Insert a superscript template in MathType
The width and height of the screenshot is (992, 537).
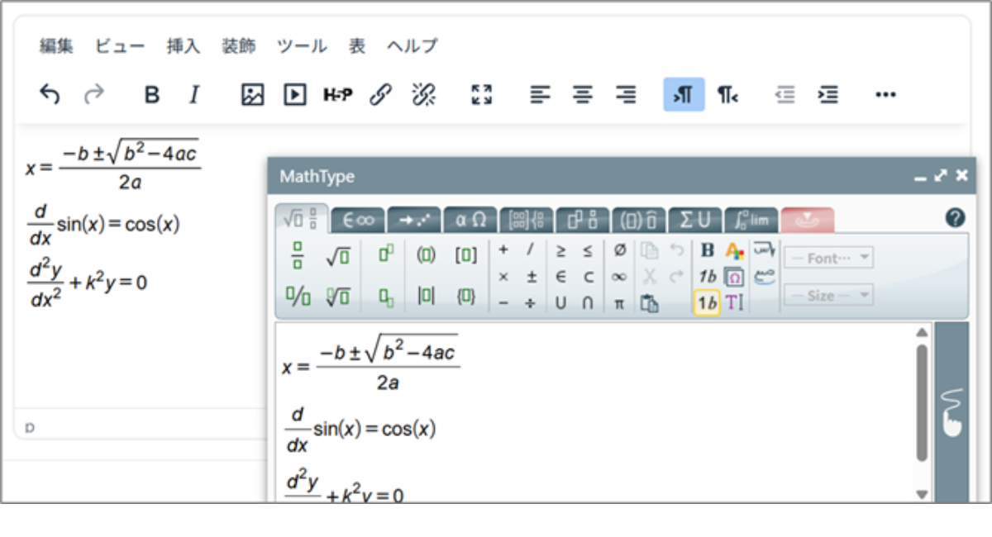tap(386, 254)
